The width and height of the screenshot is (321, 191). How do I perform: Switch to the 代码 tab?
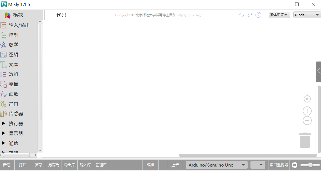[x=61, y=15]
